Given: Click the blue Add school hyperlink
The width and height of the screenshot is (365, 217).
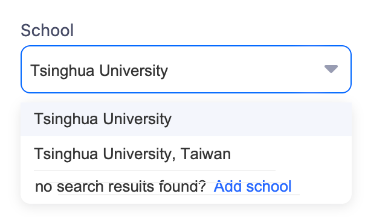Looking at the screenshot, I should [253, 186].
